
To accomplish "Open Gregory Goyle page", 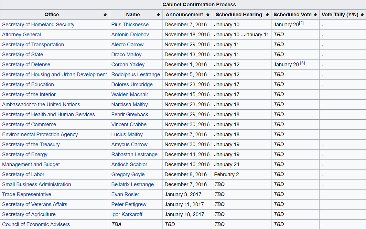I will pyautogui.click(x=128, y=175).
